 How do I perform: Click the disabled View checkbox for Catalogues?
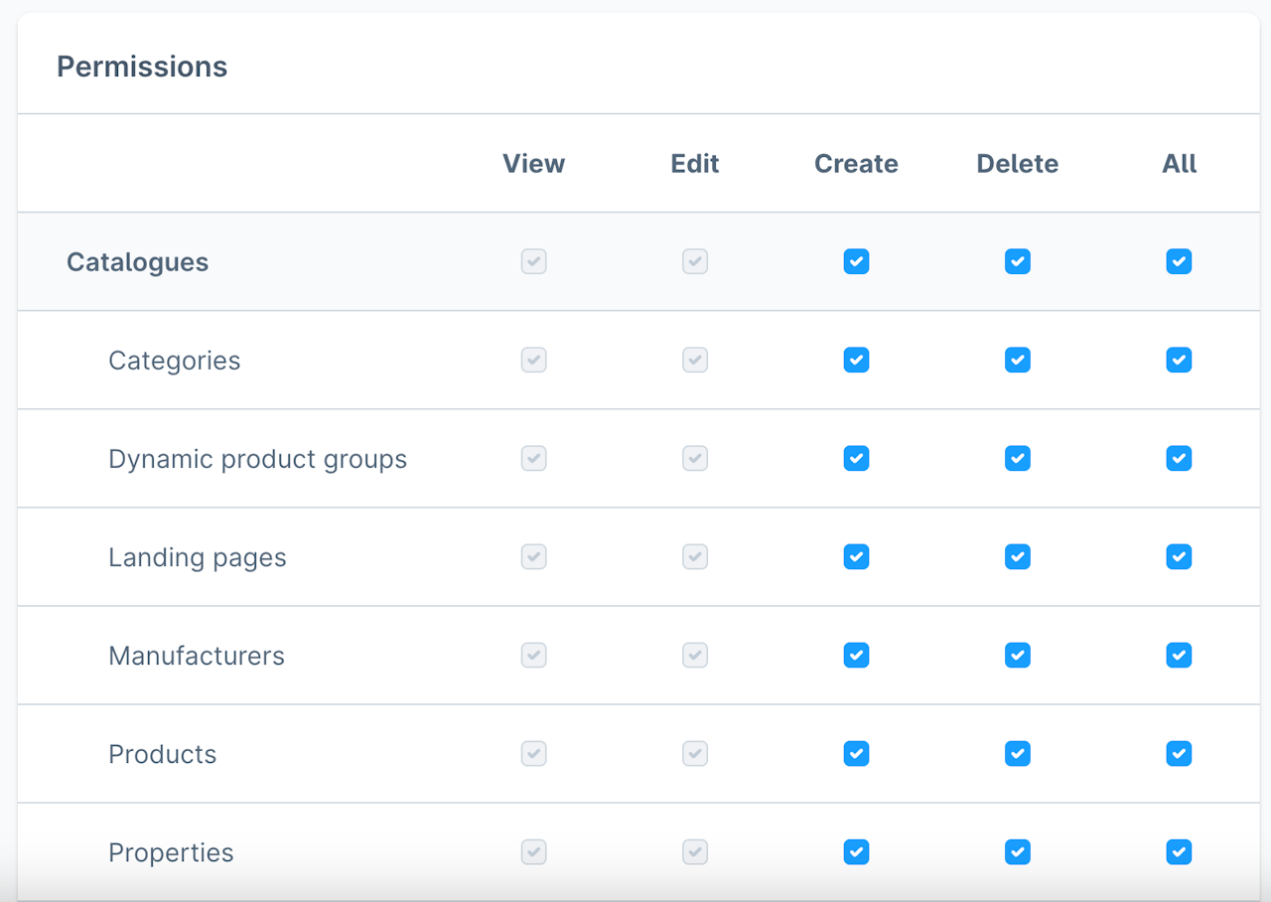pos(534,261)
